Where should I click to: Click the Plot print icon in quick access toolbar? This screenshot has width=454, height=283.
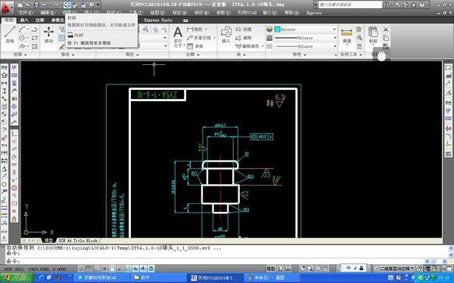click(67, 5)
